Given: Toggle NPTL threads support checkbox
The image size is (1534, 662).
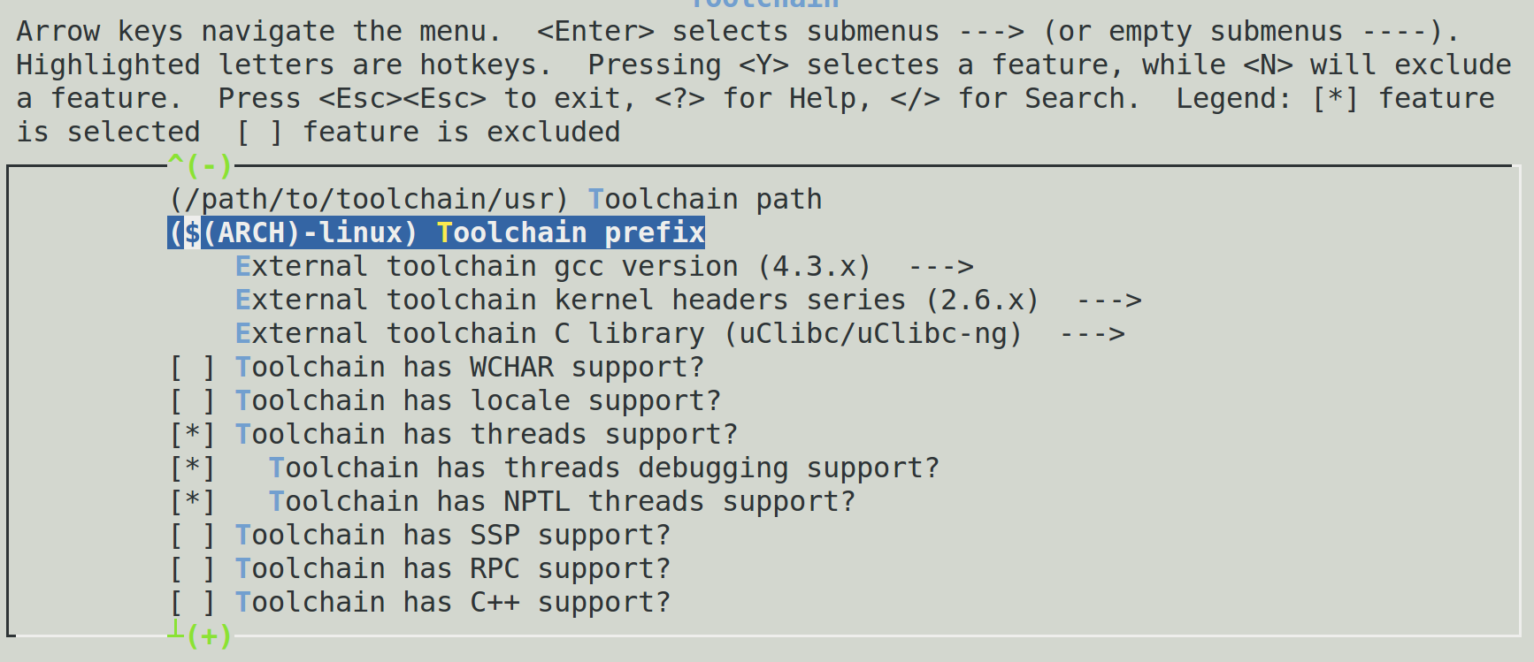Looking at the screenshot, I should 193,502.
